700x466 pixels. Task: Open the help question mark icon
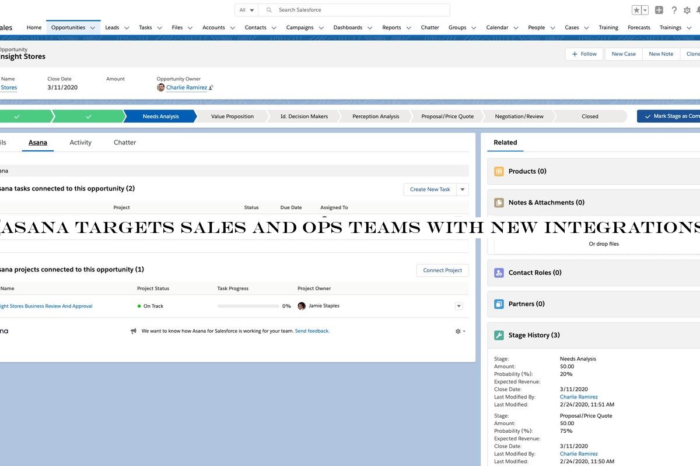coord(674,10)
